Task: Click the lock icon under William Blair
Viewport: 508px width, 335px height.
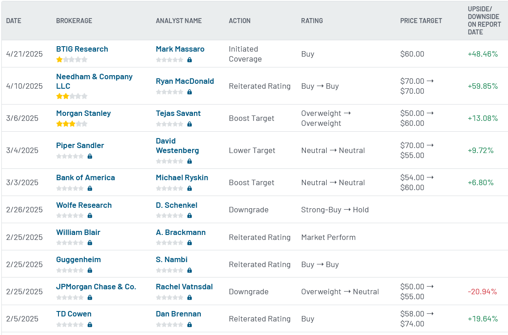Action: coord(90,243)
